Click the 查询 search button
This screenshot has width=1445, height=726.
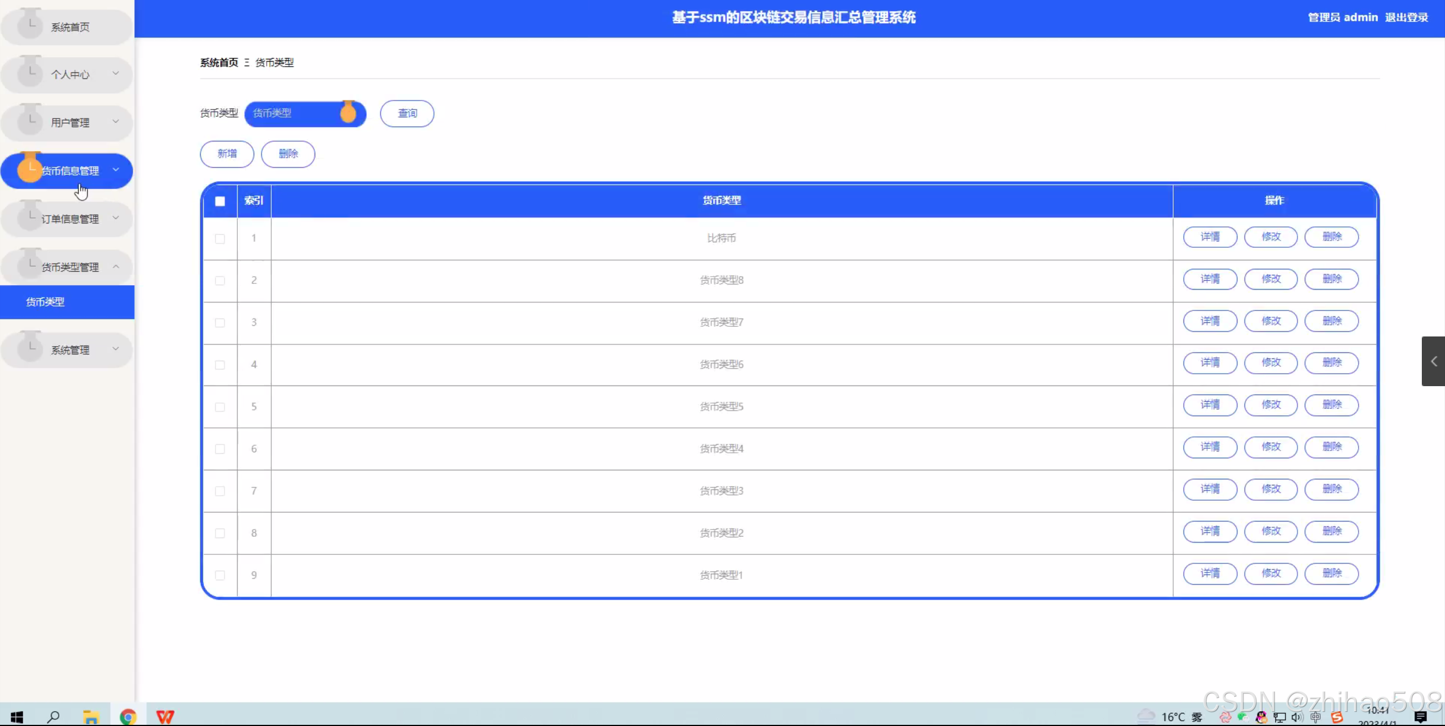click(x=407, y=113)
